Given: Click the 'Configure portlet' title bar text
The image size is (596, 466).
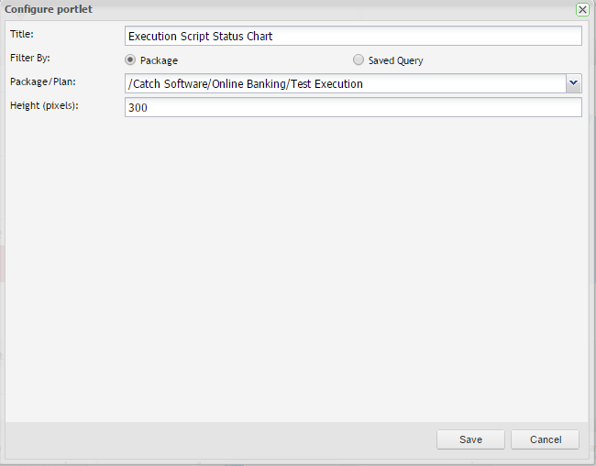Looking at the screenshot, I should click(x=49, y=9).
